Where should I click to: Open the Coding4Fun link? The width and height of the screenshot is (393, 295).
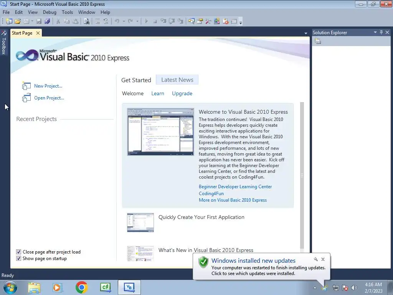(211, 194)
